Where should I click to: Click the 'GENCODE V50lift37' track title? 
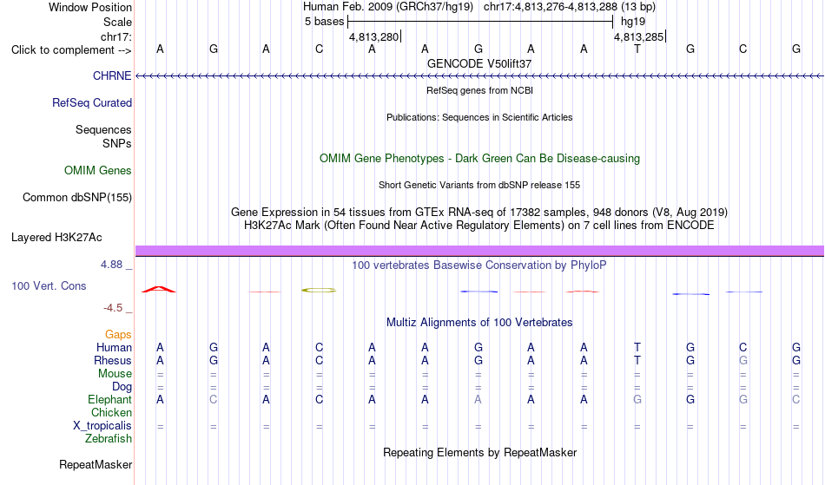[x=479, y=63]
